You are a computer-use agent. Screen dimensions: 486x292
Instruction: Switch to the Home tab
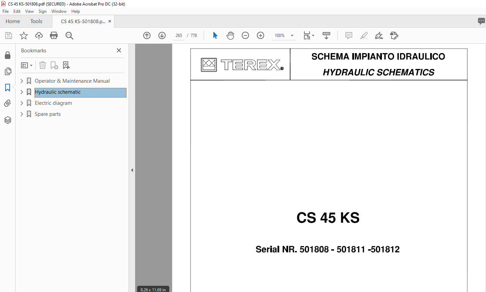coord(13,21)
